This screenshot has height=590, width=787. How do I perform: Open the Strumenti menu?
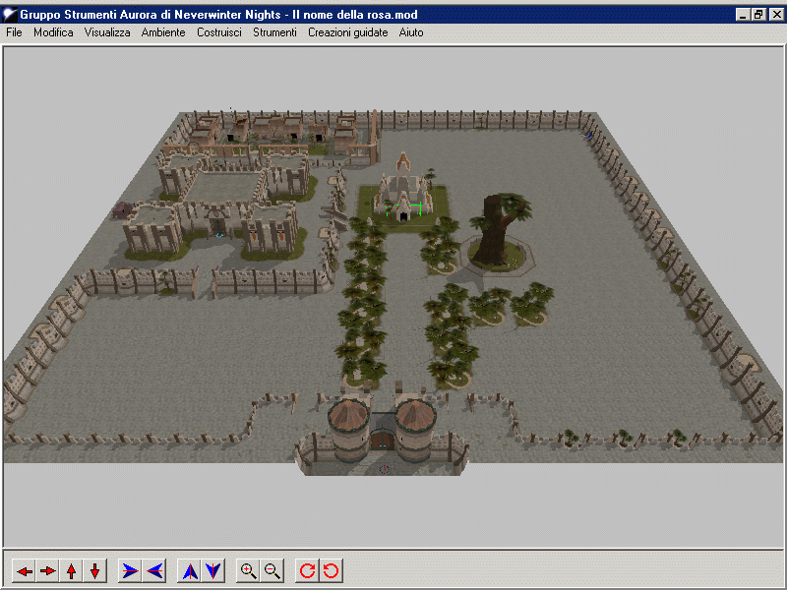274,32
